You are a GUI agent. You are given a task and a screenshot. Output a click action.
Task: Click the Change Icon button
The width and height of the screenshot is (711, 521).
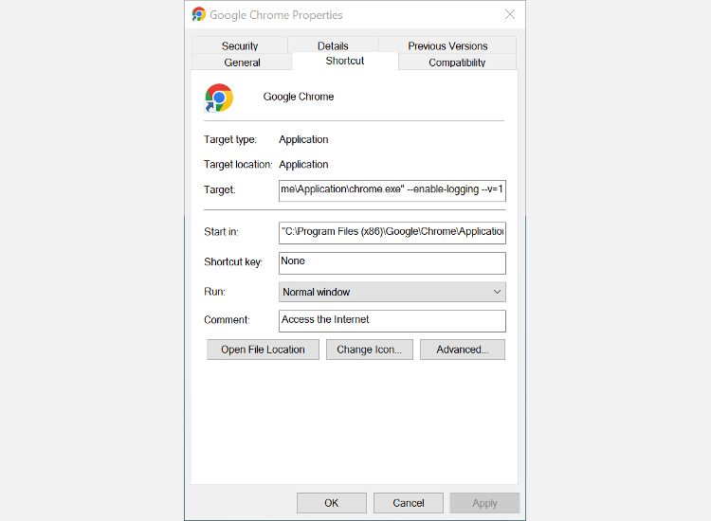(370, 350)
